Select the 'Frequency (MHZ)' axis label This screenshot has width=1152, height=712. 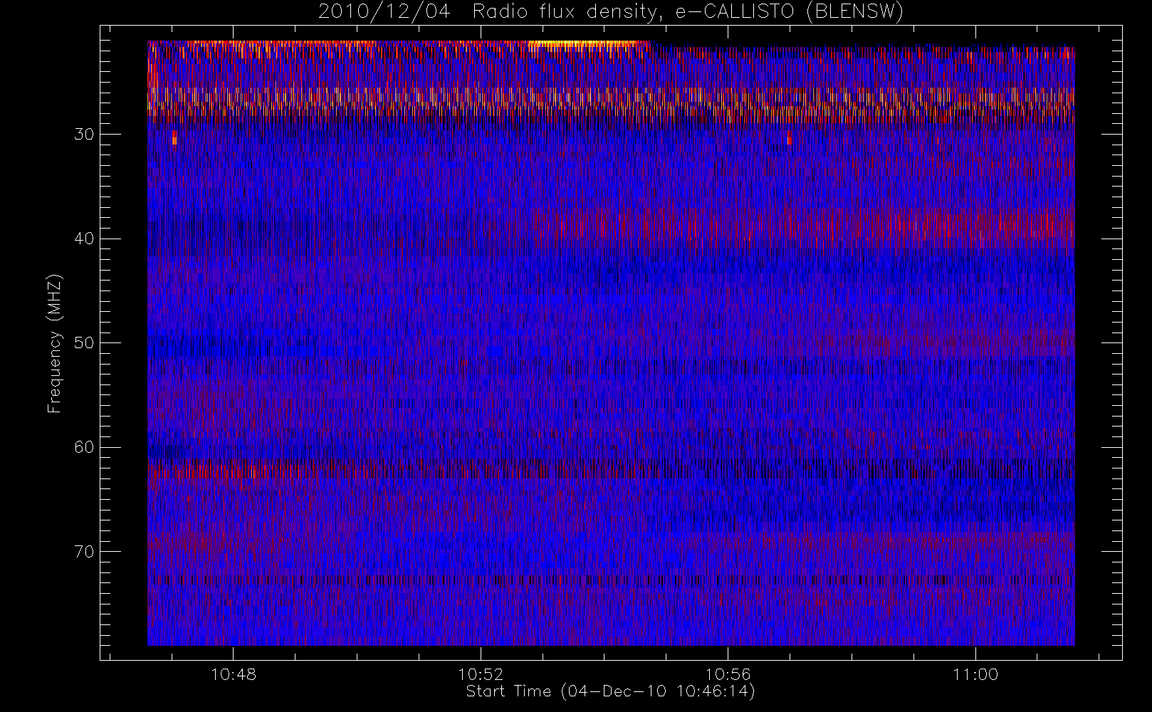[54, 343]
